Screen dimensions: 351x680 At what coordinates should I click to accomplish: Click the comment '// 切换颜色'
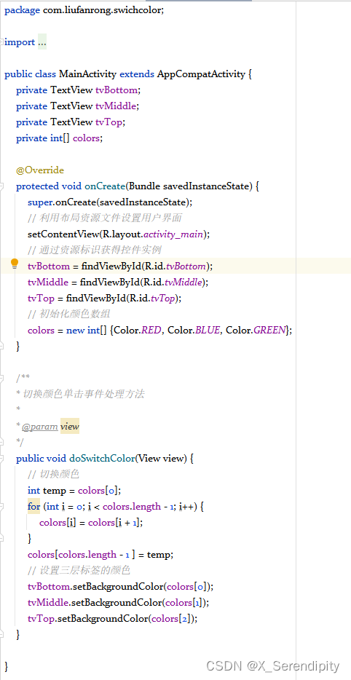pos(54,475)
